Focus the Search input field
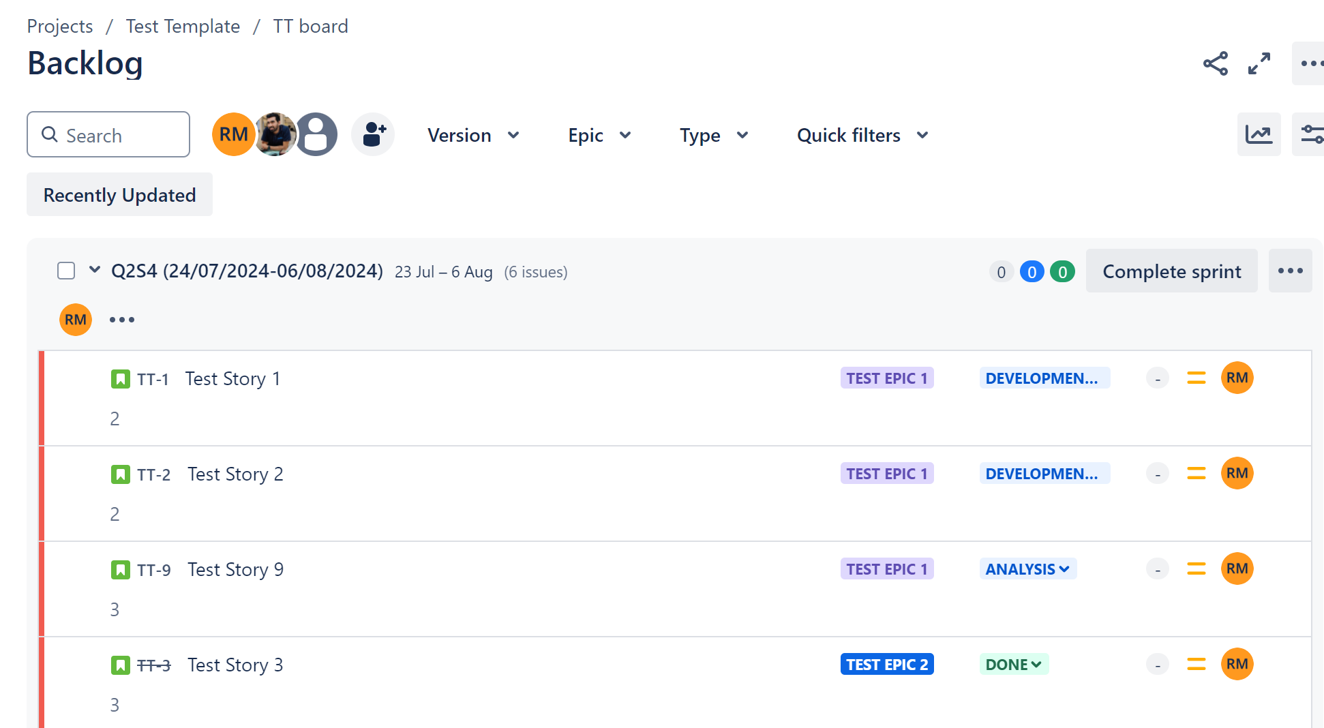The width and height of the screenshot is (1324, 728). [x=108, y=134]
